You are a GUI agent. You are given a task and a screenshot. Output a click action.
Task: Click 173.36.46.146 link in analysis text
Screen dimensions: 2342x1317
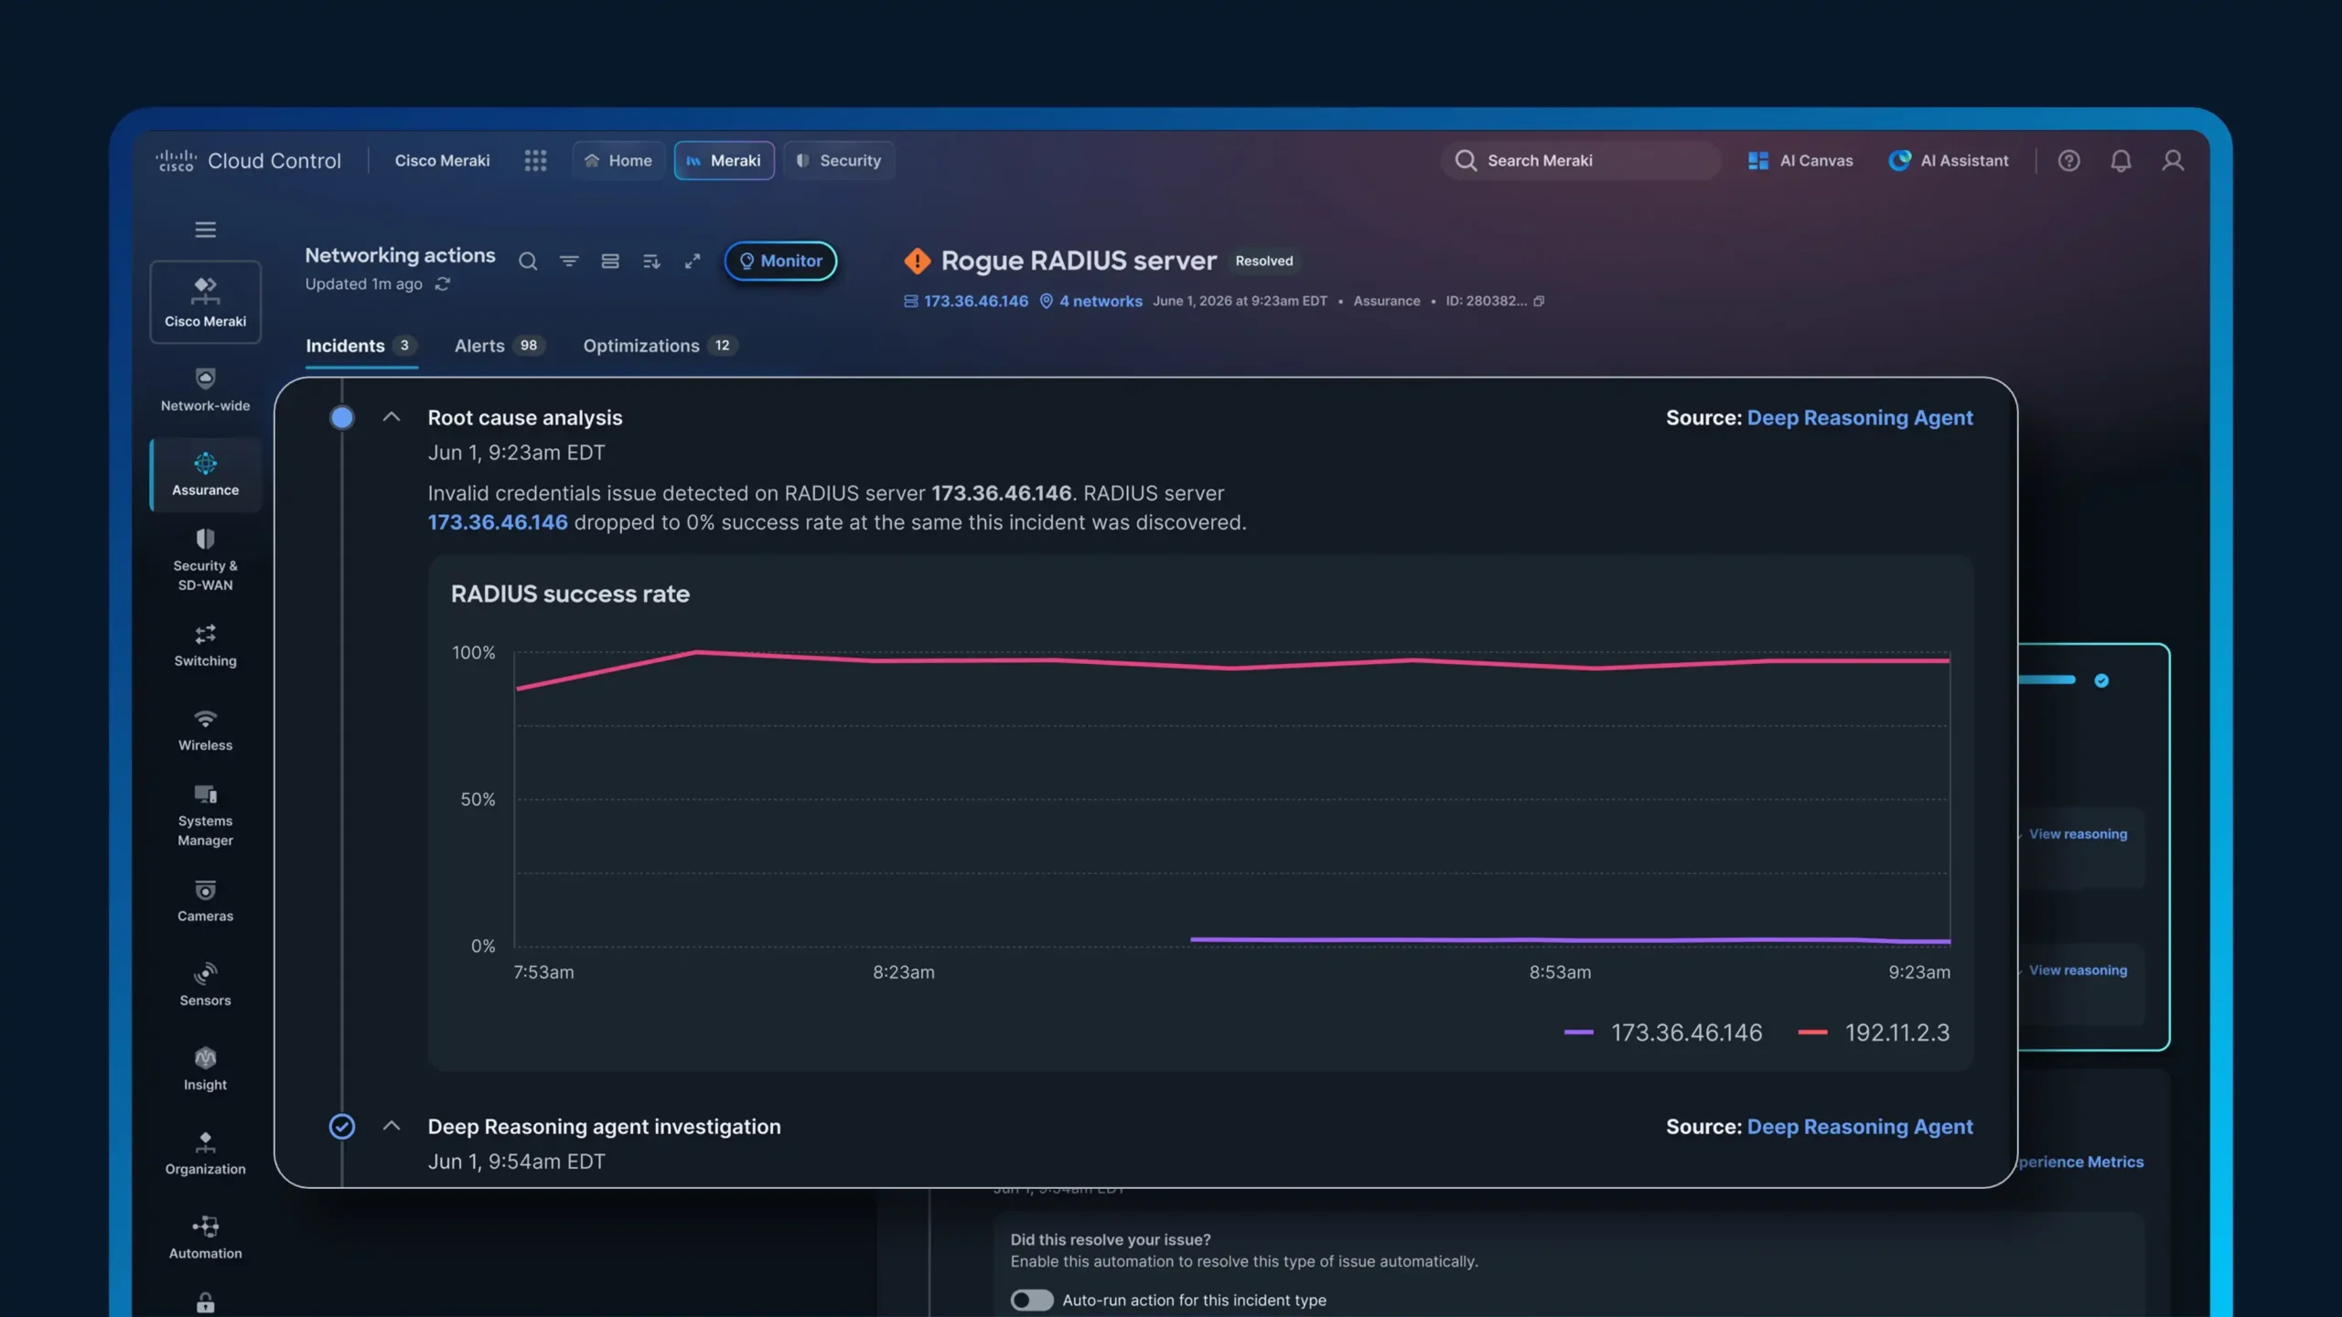[x=498, y=522]
